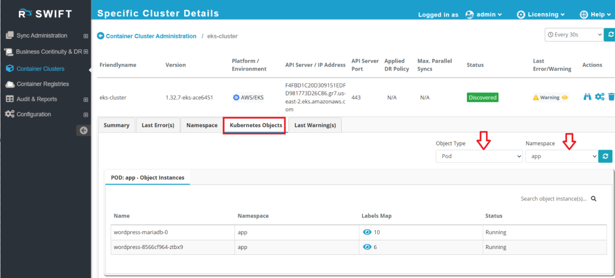The width and height of the screenshot is (615, 278).
Task: Click the Container Clusters cube icon
Action: [x=10, y=69]
